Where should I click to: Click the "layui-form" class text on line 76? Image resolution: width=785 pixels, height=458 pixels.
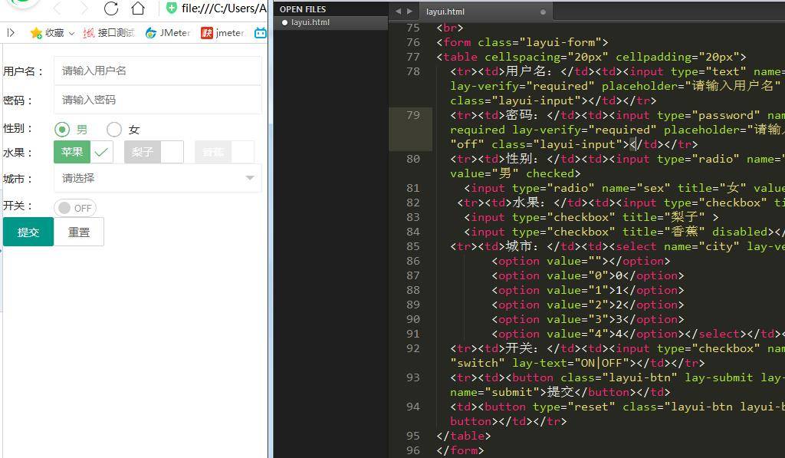(560, 42)
